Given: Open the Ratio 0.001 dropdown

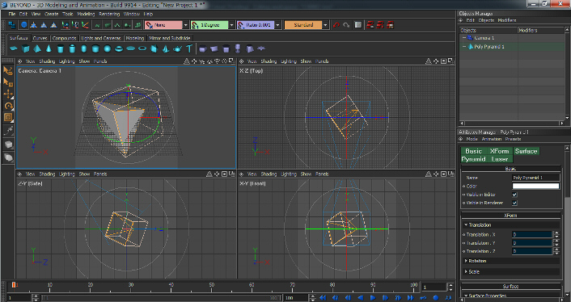Looking at the screenshot, I should tap(278, 25).
